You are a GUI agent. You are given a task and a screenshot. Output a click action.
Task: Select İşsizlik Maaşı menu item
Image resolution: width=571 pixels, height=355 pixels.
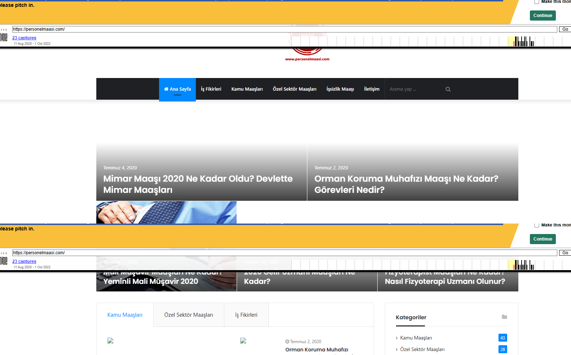click(x=340, y=89)
